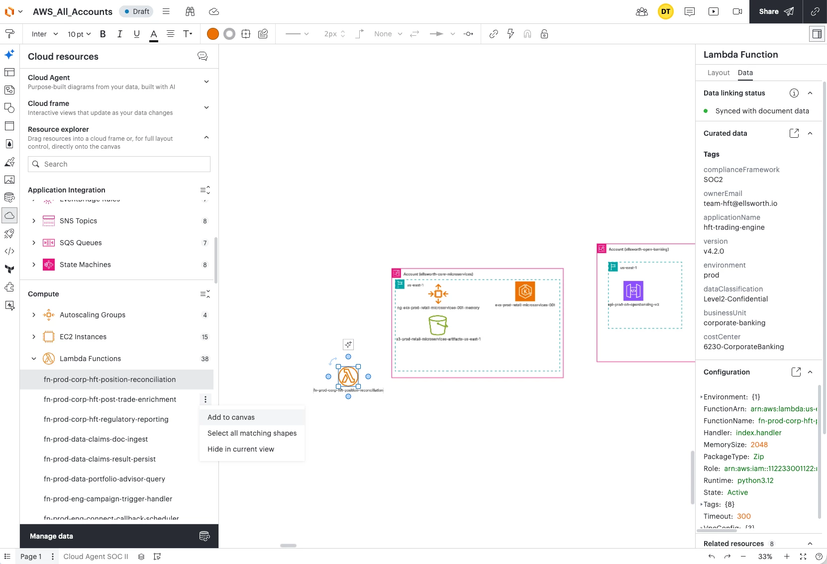Click the resource Search field
This screenshot has height=564, width=827.
[119, 164]
